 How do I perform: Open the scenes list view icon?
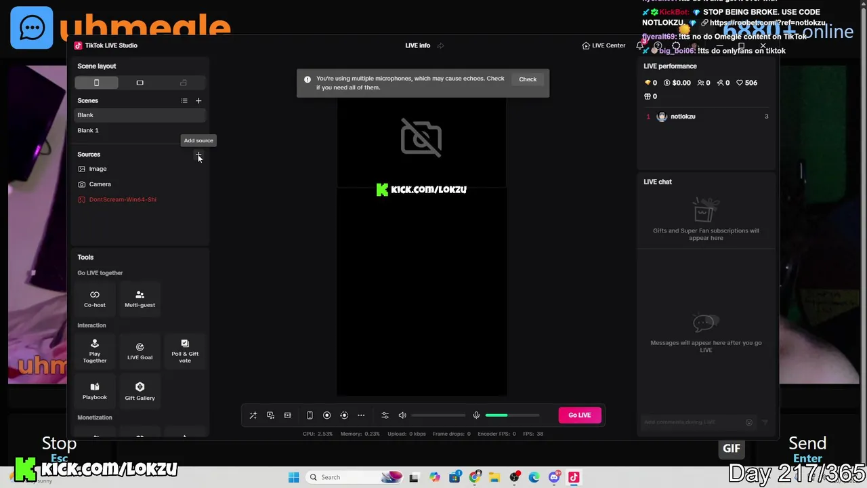coord(184,101)
